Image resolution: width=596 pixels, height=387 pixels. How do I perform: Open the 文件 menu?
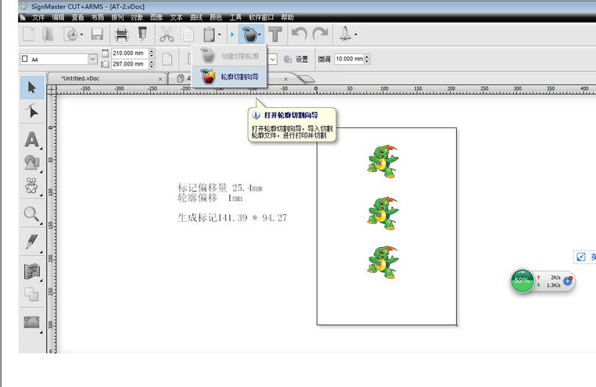(x=38, y=16)
